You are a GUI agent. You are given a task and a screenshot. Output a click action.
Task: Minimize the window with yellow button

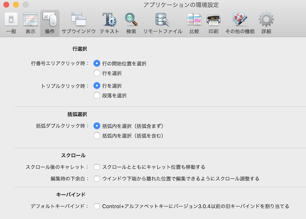[16, 5]
